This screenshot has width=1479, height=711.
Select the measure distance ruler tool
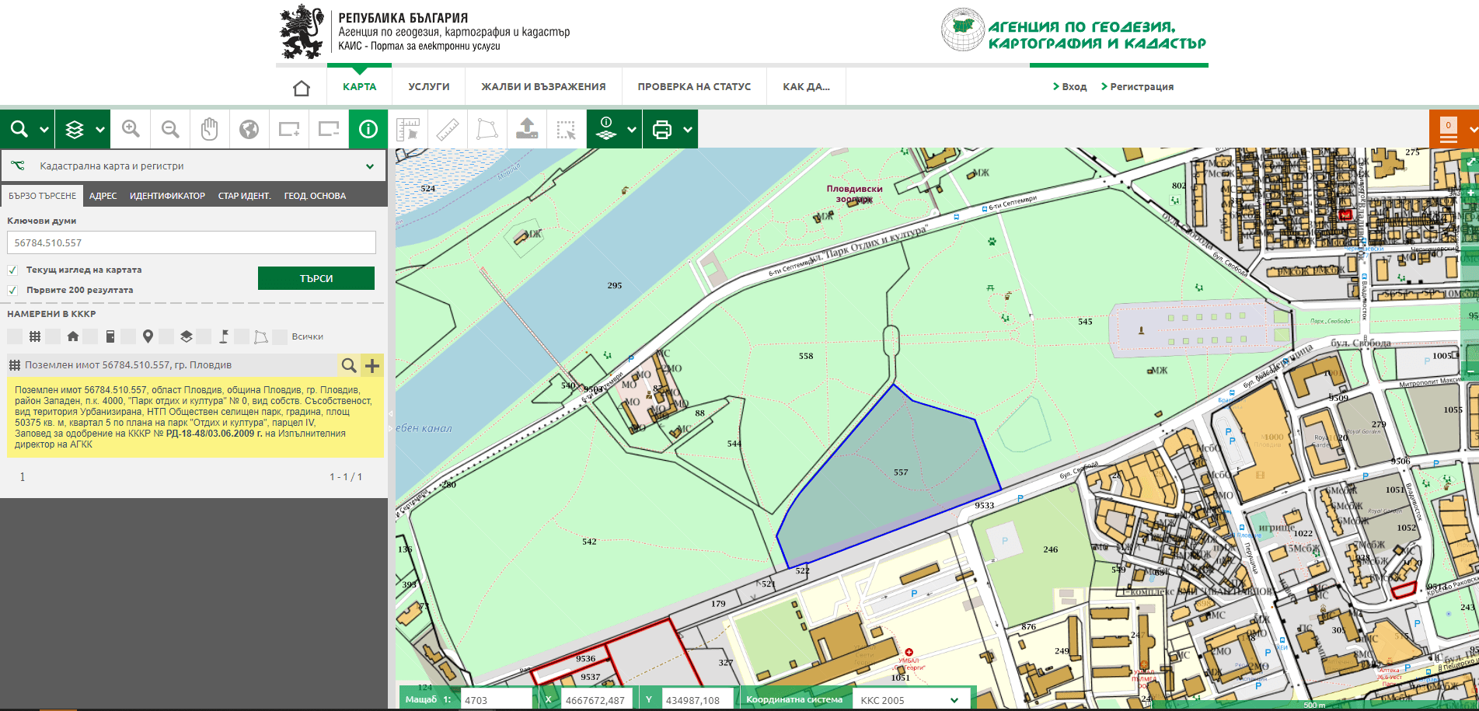coord(447,129)
